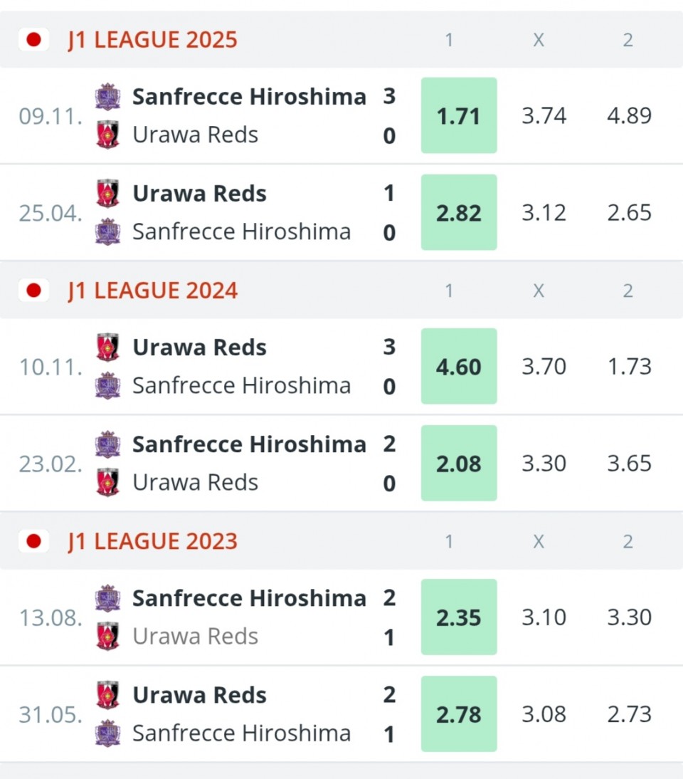Open the J1 LEAGUE 2023 competition link

pyautogui.click(x=153, y=541)
